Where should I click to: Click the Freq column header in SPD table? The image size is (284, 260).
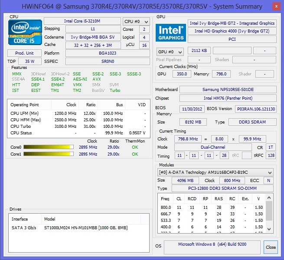pos(165,199)
